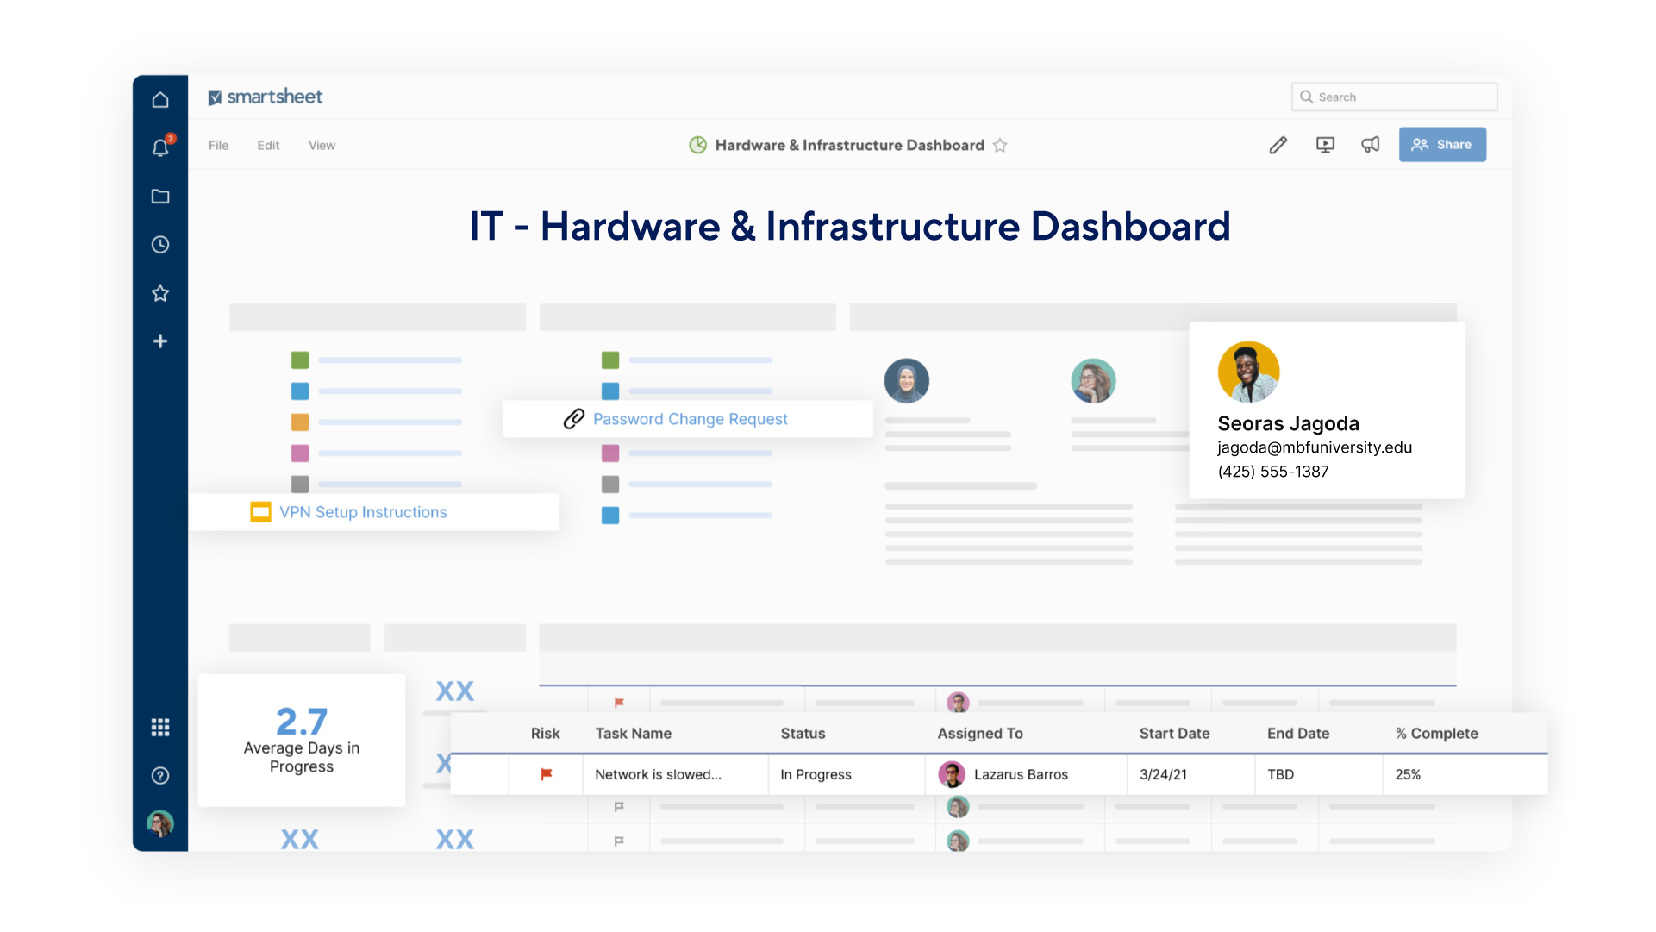Publish the dashboard via the megaphone icon
This screenshot has width=1656, height=932.
[x=1371, y=145]
